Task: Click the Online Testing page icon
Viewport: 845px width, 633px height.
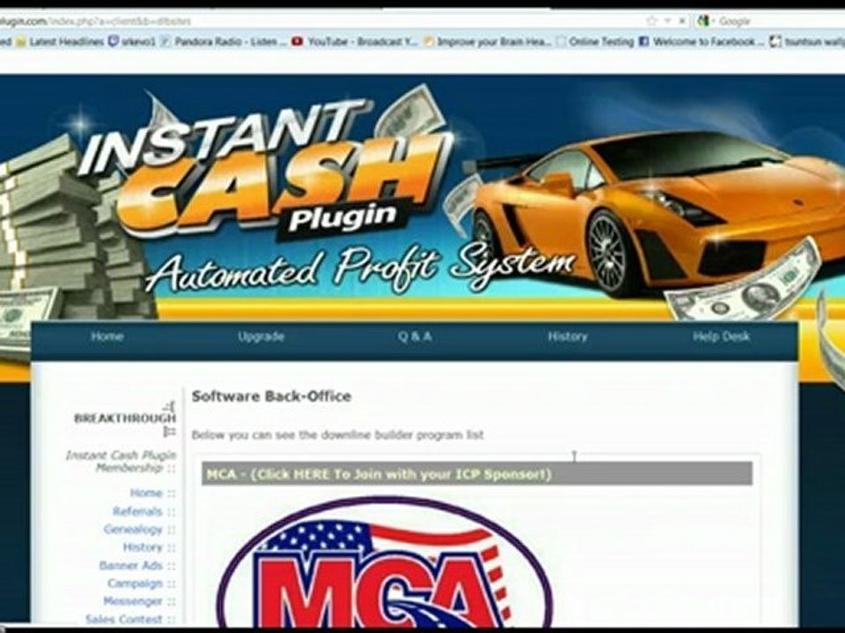Action: pos(561,41)
